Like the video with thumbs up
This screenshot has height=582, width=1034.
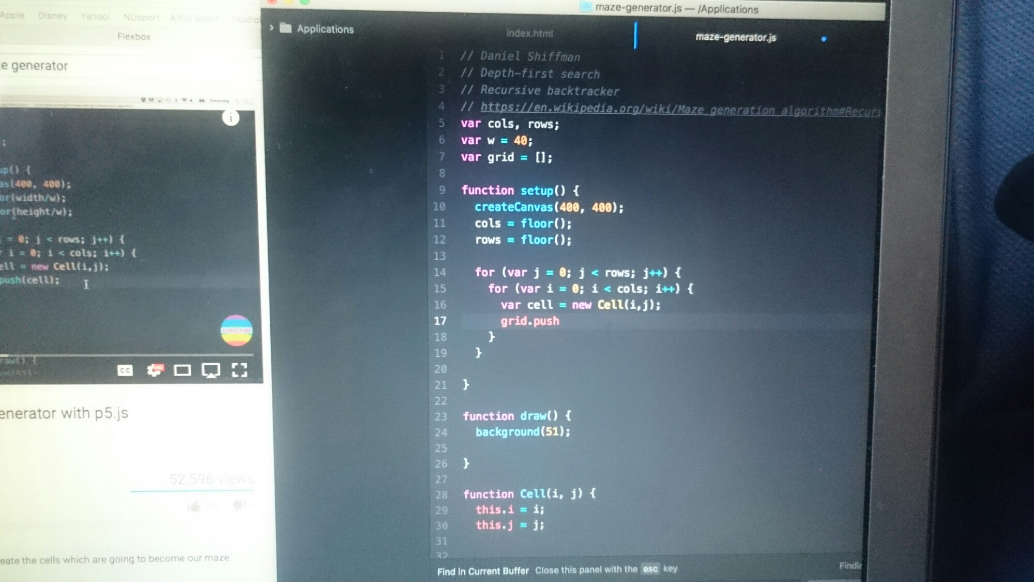(194, 506)
